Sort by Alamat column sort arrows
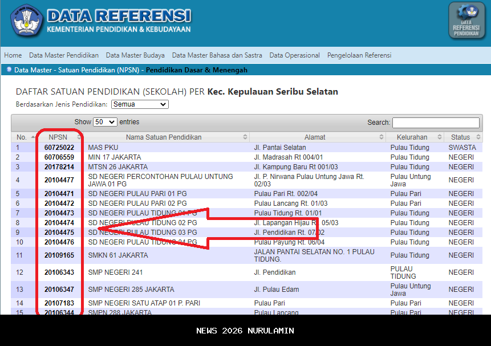Screen dimensions: 491x346 click(381, 137)
